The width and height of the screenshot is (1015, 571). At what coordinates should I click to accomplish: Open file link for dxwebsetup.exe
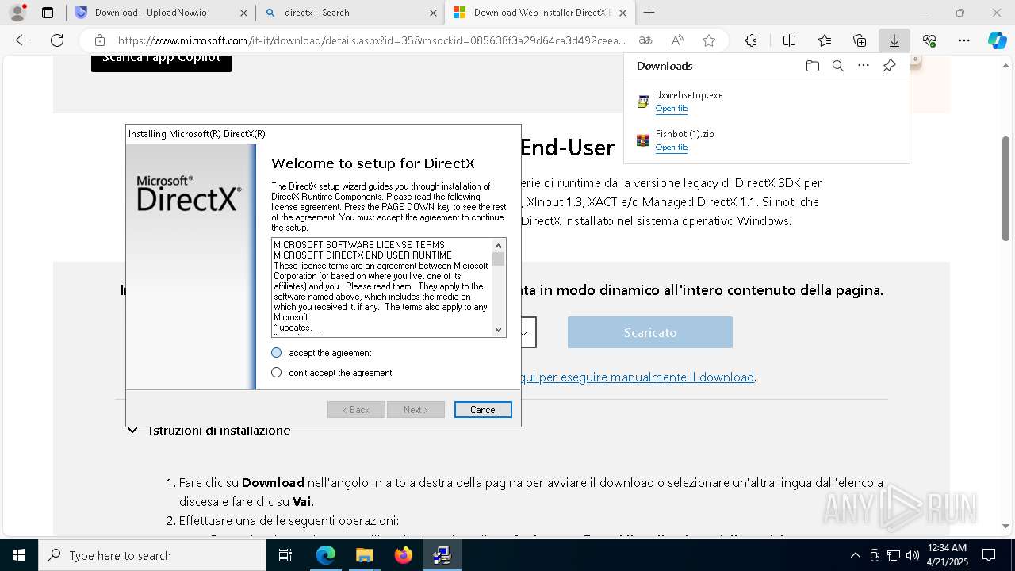672,109
